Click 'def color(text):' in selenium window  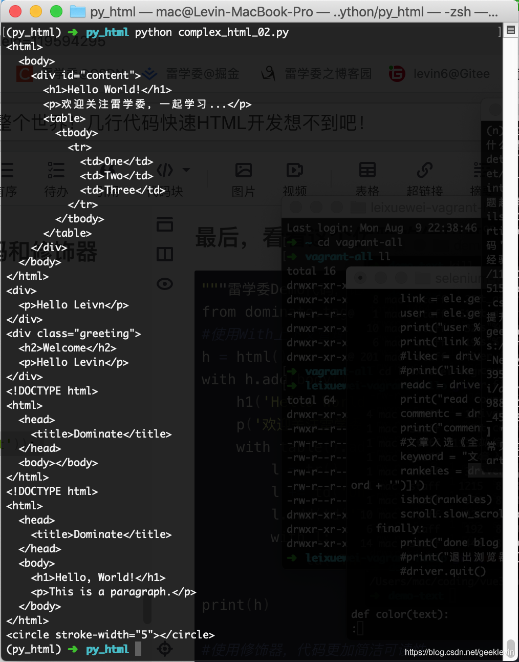400,614
